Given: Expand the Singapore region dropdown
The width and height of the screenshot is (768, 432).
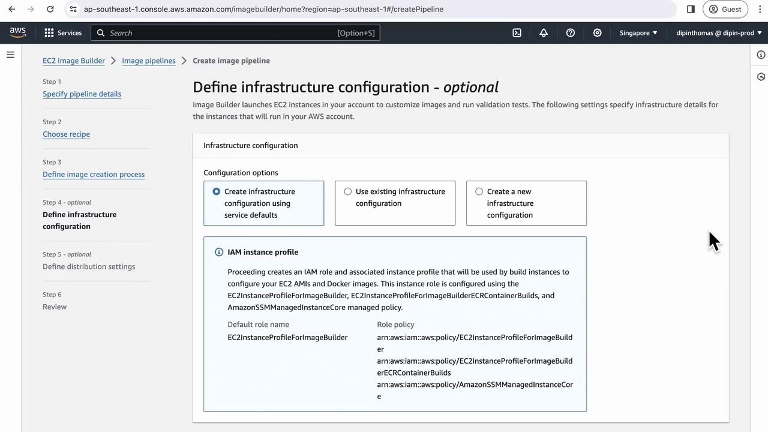Looking at the screenshot, I should point(638,33).
